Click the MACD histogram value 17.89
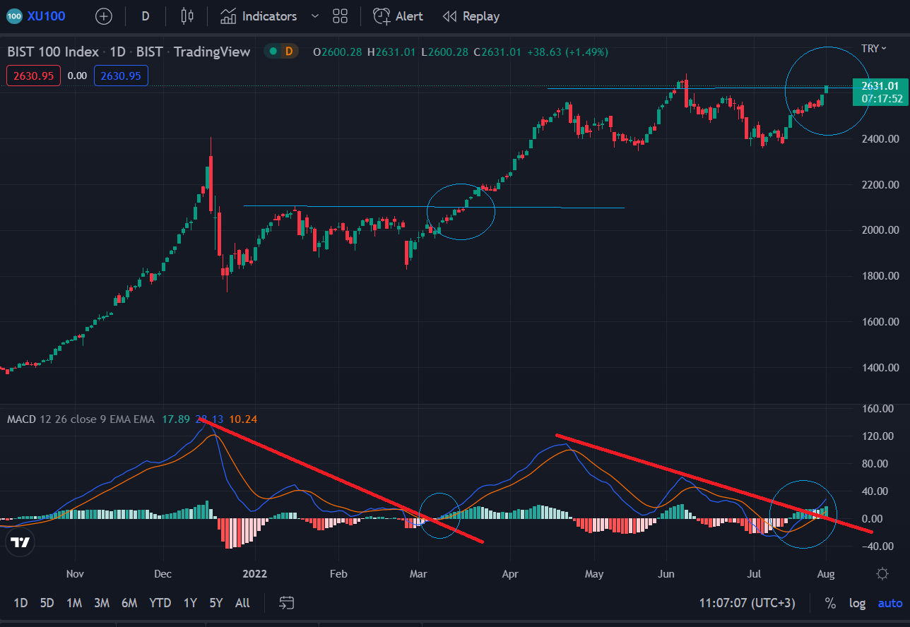 [x=176, y=419]
